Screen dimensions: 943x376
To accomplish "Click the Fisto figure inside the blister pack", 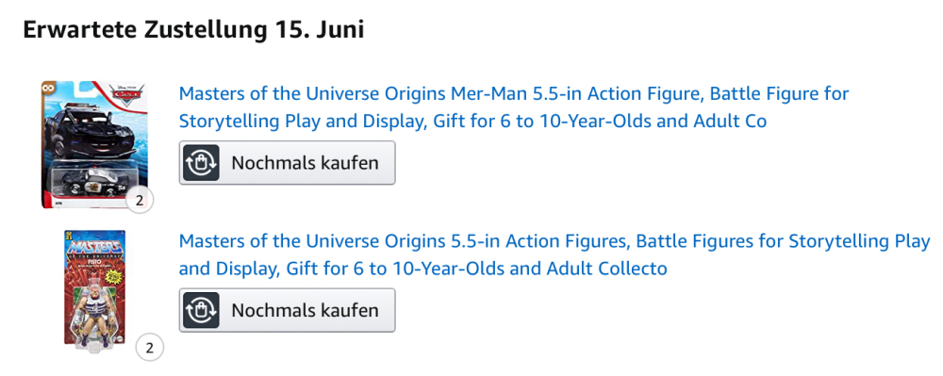I will click(95, 312).
